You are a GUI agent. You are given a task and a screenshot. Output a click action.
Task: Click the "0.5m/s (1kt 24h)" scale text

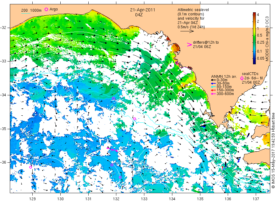pyautogui.click(x=191, y=27)
